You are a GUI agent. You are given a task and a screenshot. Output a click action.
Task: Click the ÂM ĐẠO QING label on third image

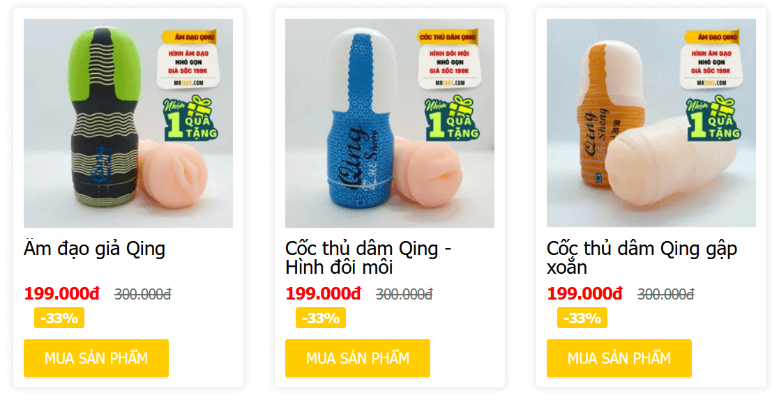(711, 38)
